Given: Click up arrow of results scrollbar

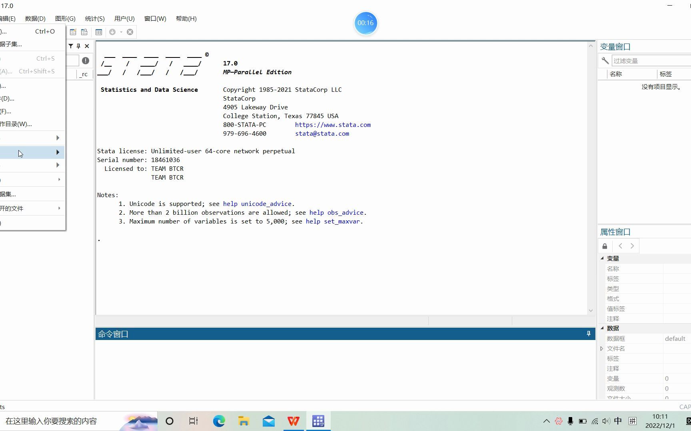Looking at the screenshot, I should click(x=591, y=46).
